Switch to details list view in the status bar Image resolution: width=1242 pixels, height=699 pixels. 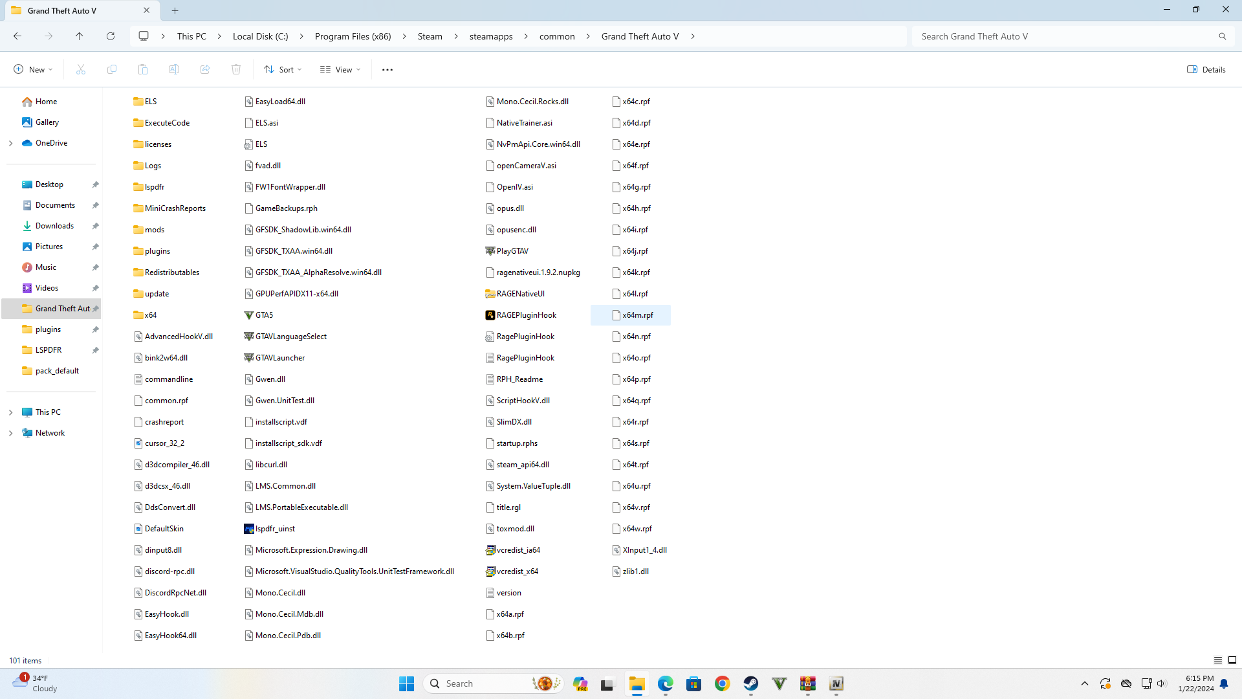(1217, 660)
